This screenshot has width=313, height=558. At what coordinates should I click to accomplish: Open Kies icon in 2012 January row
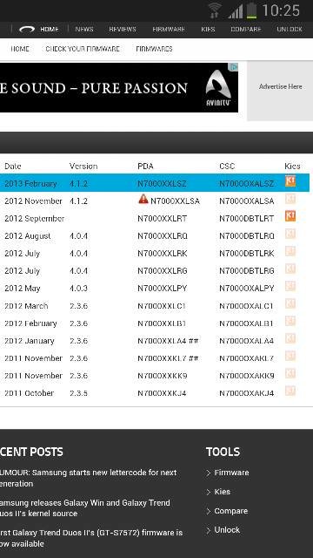[290, 338]
